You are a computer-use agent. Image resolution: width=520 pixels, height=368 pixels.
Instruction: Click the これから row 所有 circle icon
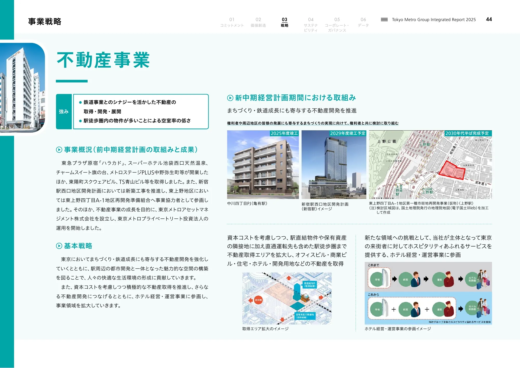coord(377,309)
